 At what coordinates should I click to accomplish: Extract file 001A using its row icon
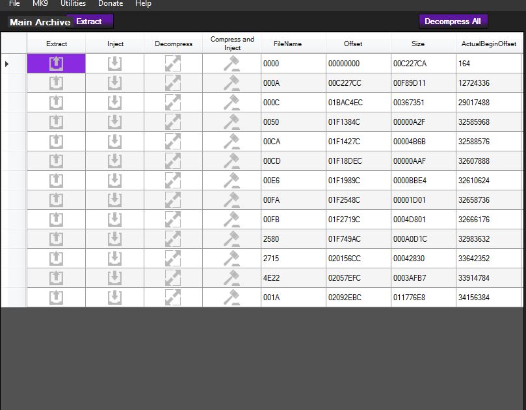56,297
